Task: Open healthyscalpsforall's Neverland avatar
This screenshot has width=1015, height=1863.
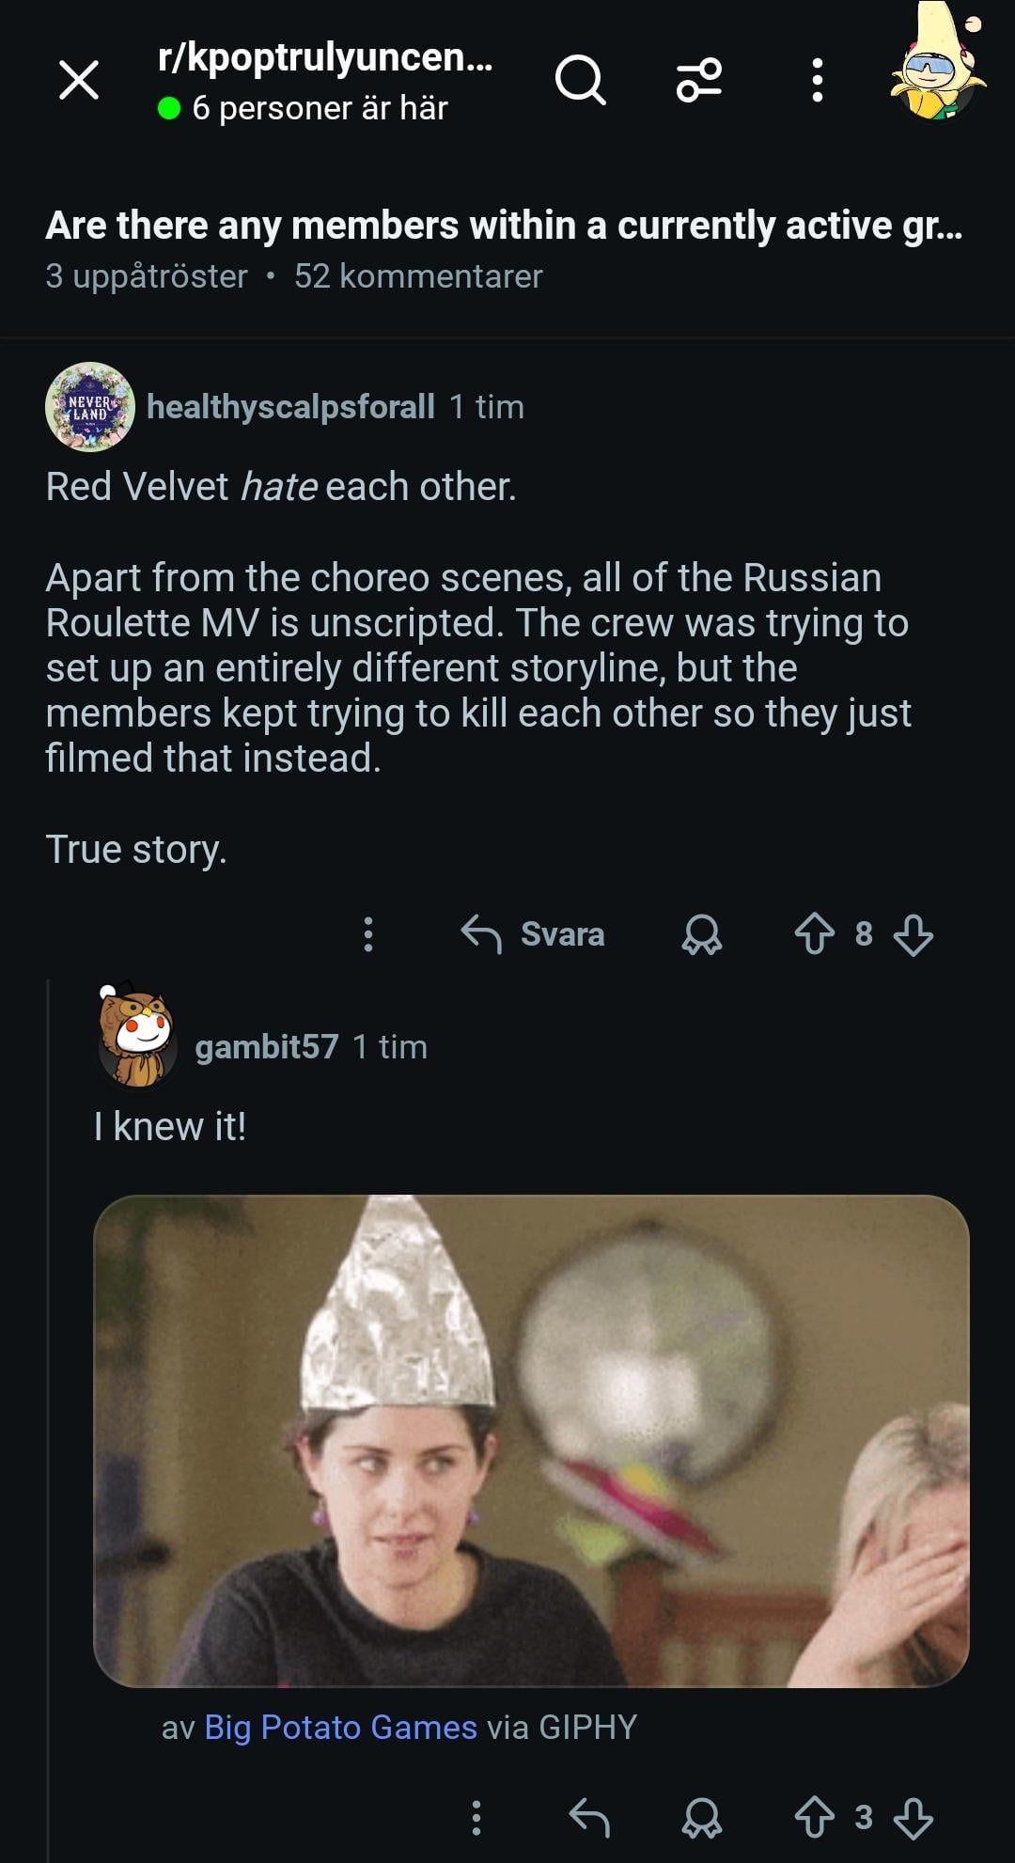Action: pos(90,407)
